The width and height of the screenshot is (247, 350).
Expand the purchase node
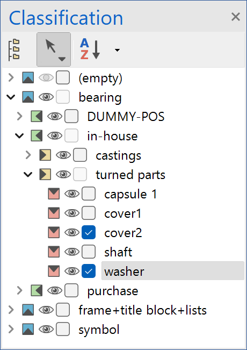click(20, 290)
